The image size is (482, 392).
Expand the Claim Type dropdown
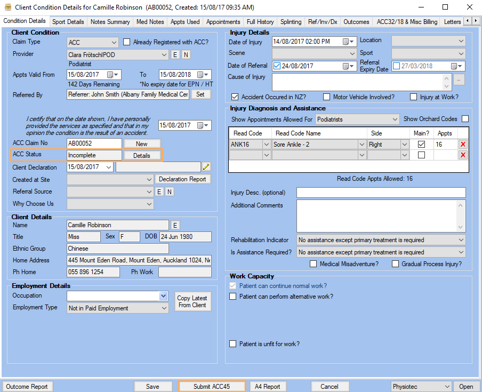tap(114, 42)
